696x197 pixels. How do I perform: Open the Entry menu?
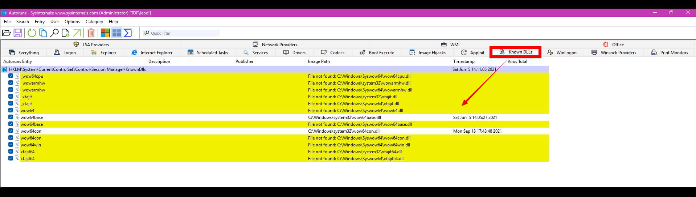[40, 22]
